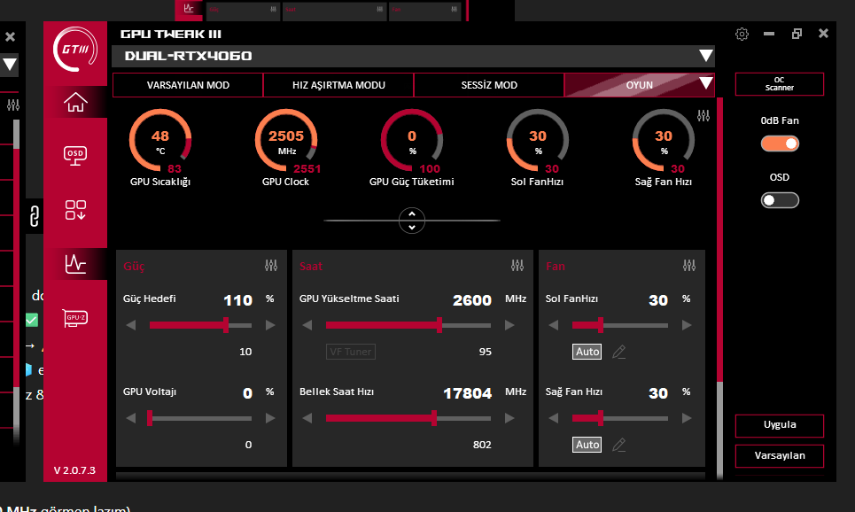Open the utilities download sidebar icon
The height and width of the screenshot is (512, 855).
[75, 210]
